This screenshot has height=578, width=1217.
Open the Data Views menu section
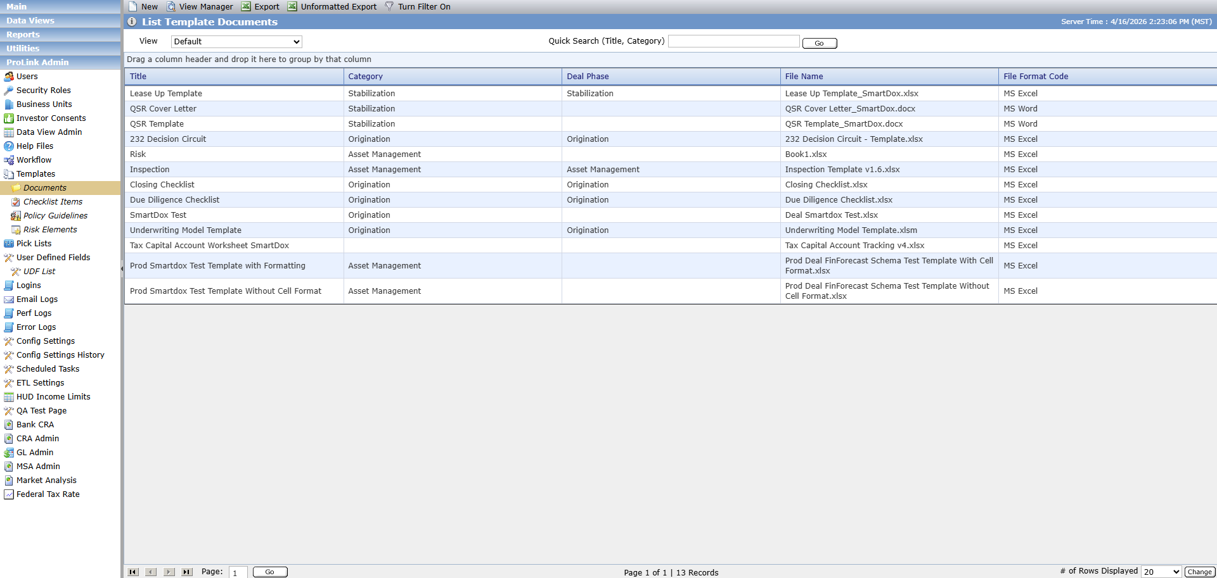pos(60,20)
